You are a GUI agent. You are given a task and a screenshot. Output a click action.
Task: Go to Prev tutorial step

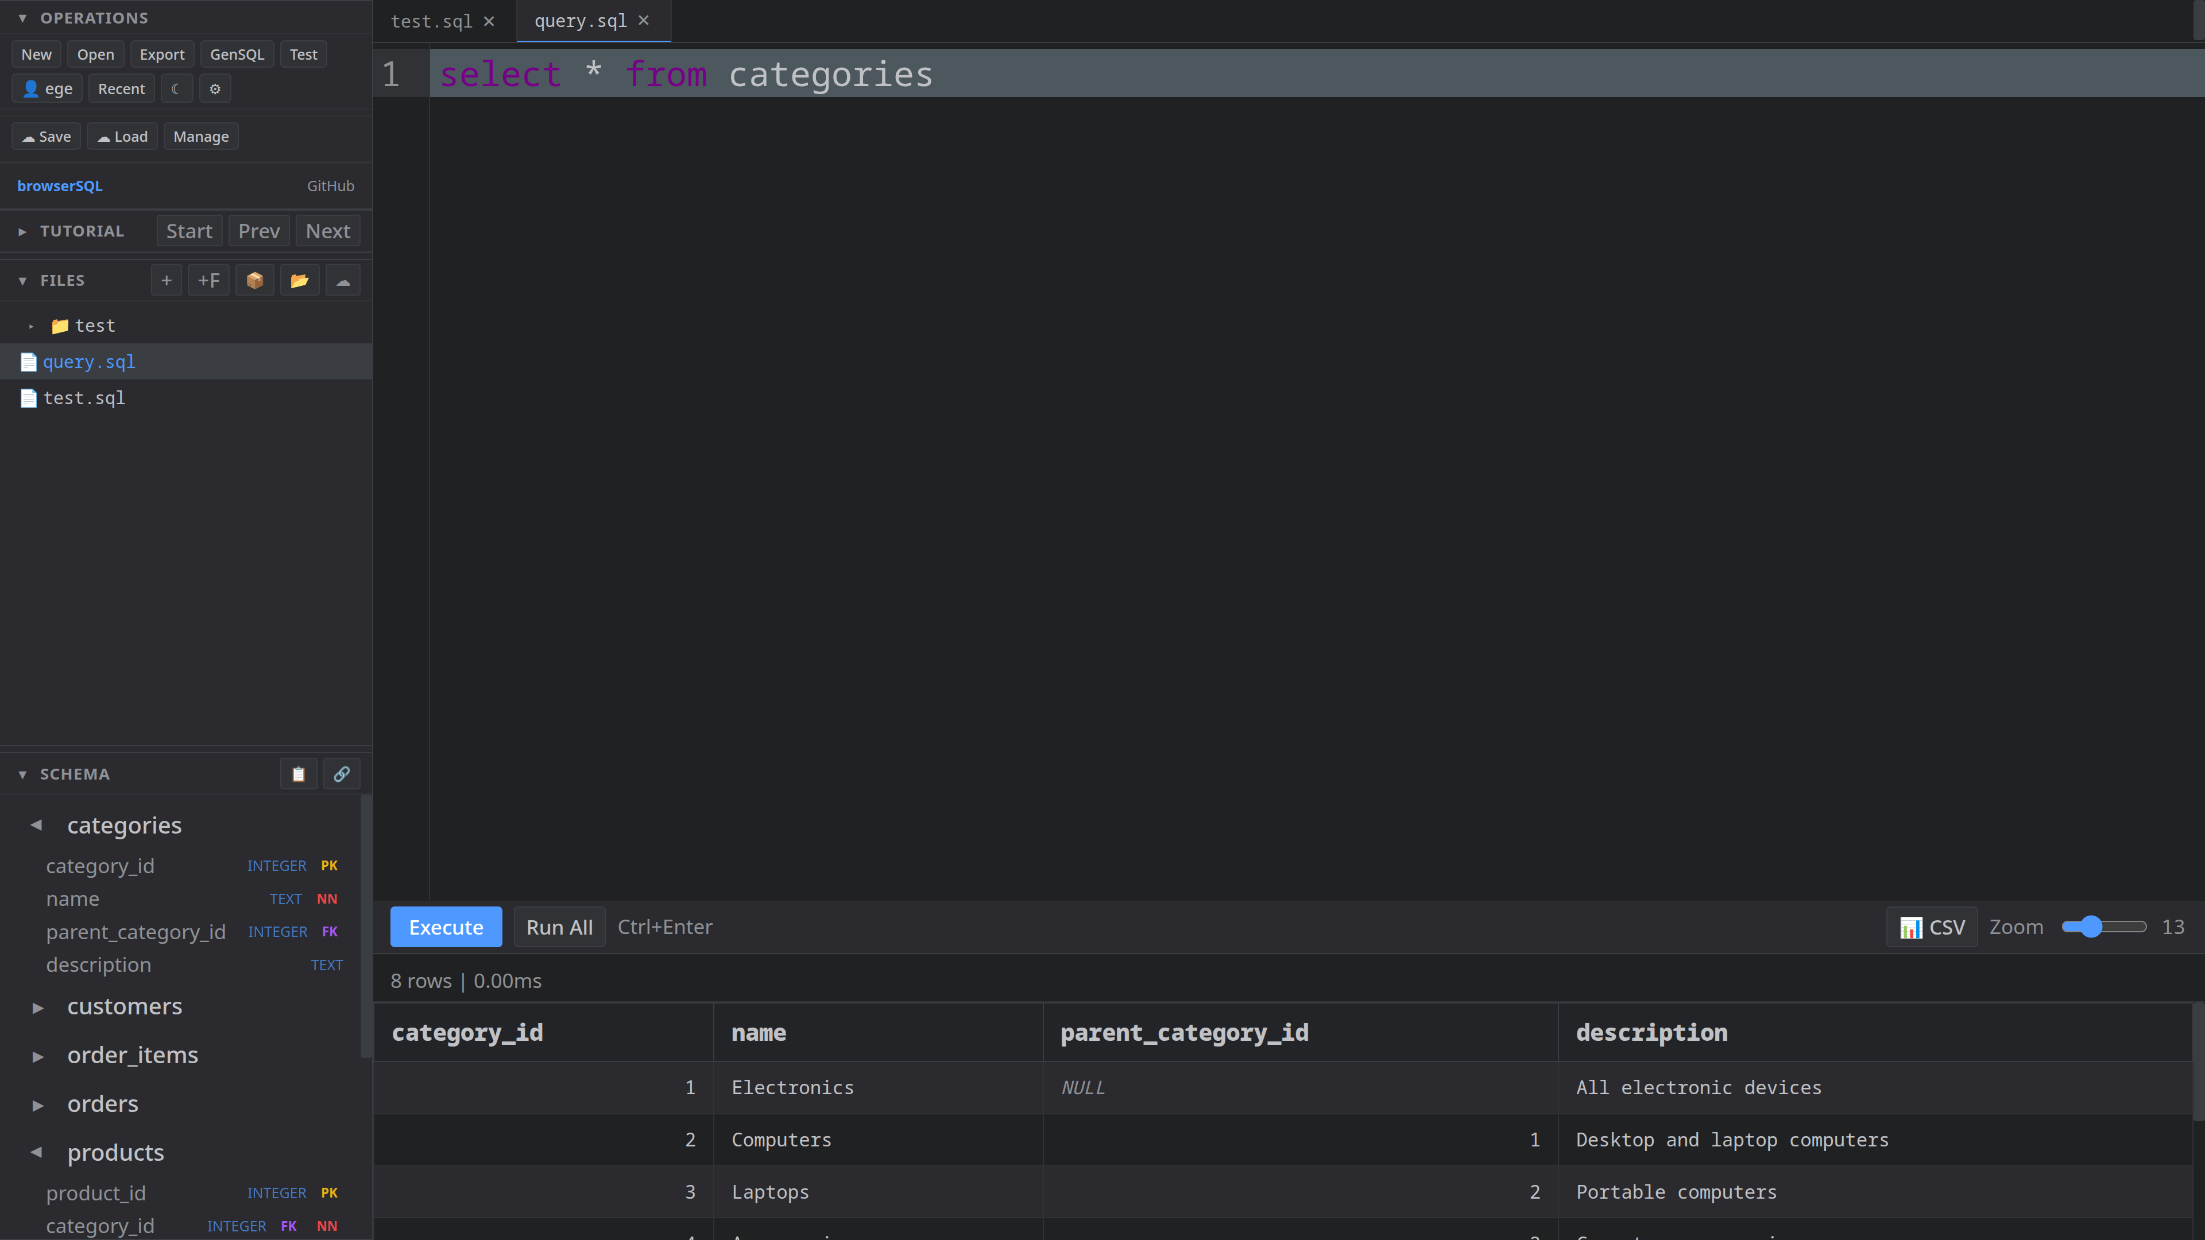point(258,231)
